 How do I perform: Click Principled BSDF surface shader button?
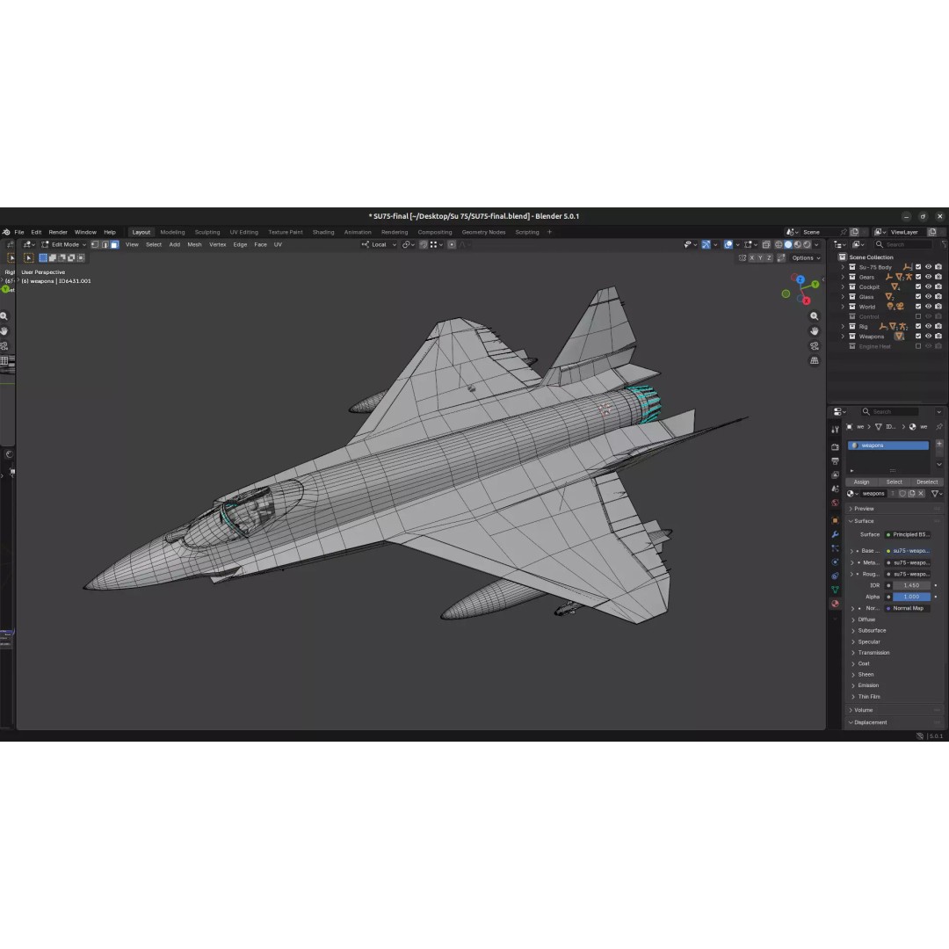(x=908, y=535)
